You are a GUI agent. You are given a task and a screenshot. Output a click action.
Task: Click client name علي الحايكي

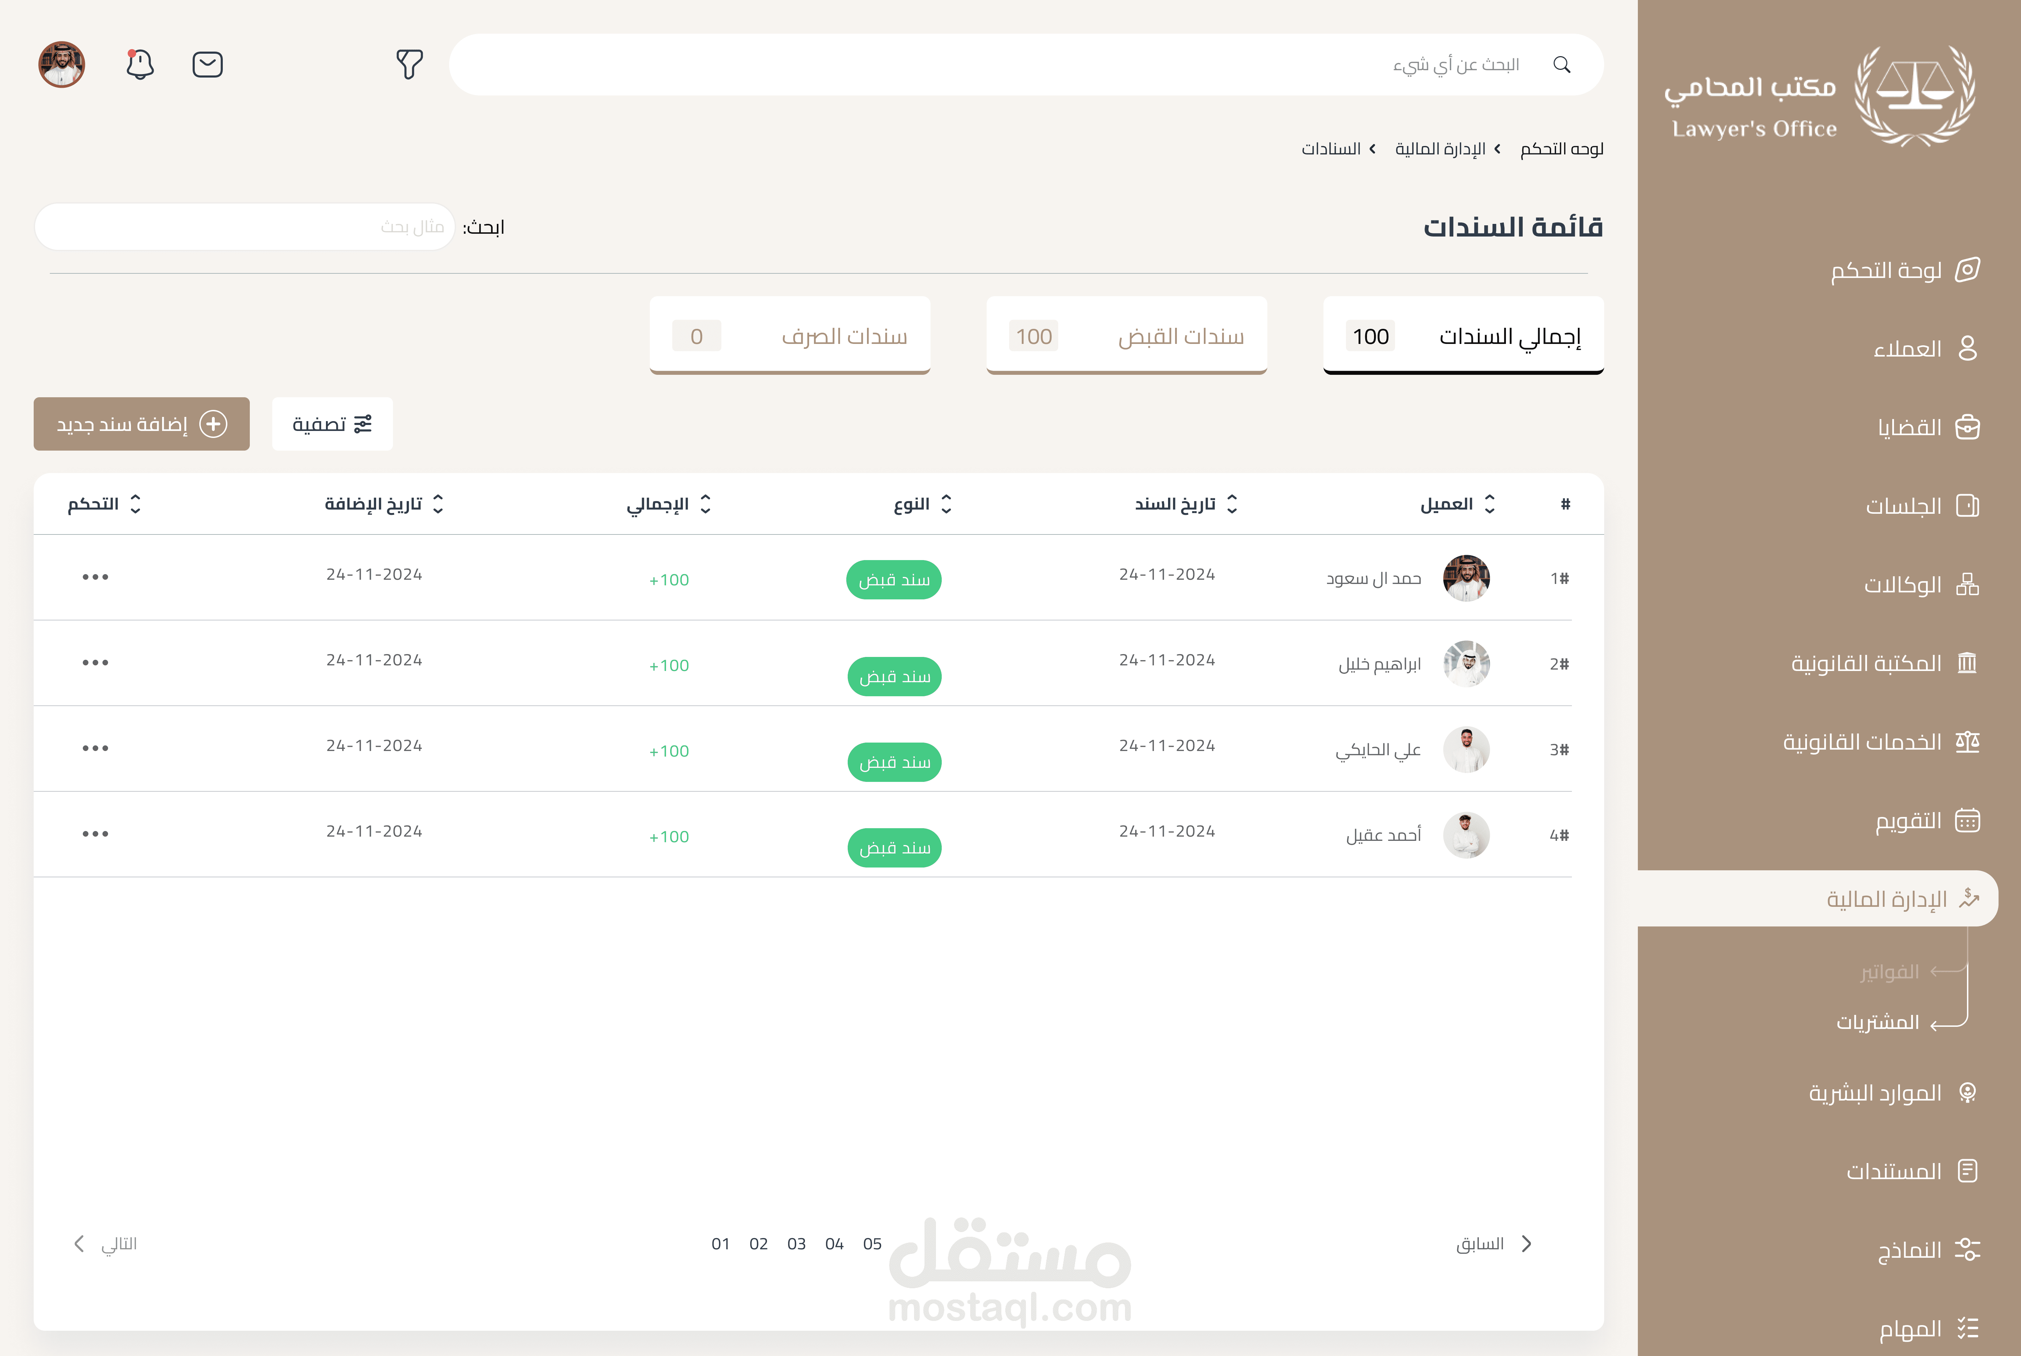1378,750
